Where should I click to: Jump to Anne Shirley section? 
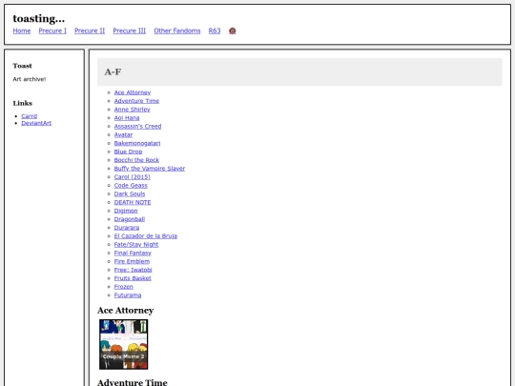point(132,110)
